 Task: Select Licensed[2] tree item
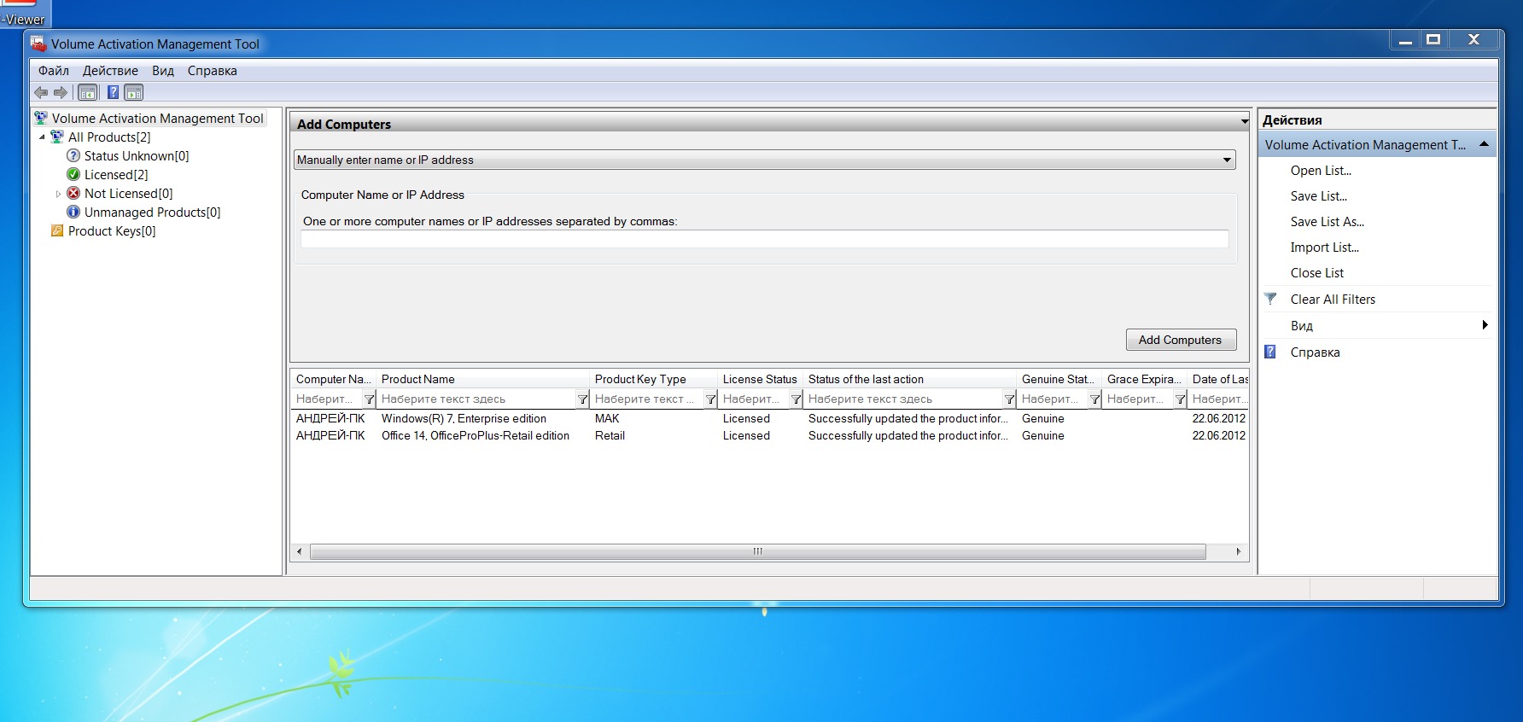(116, 175)
